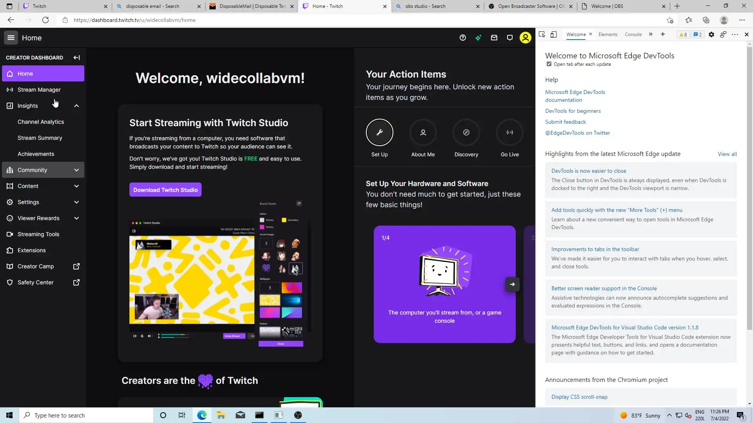Screen dimensions: 753x423
Task: Open DevTools settings gear icon
Action: pyautogui.click(x=711, y=34)
